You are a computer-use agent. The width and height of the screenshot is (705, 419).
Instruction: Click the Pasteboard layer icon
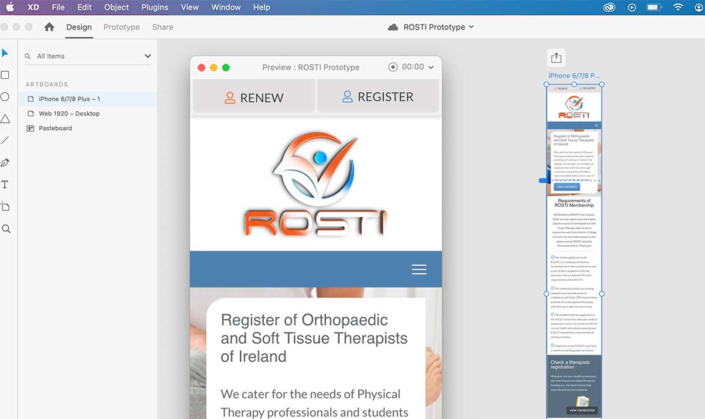tap(31, 128)
